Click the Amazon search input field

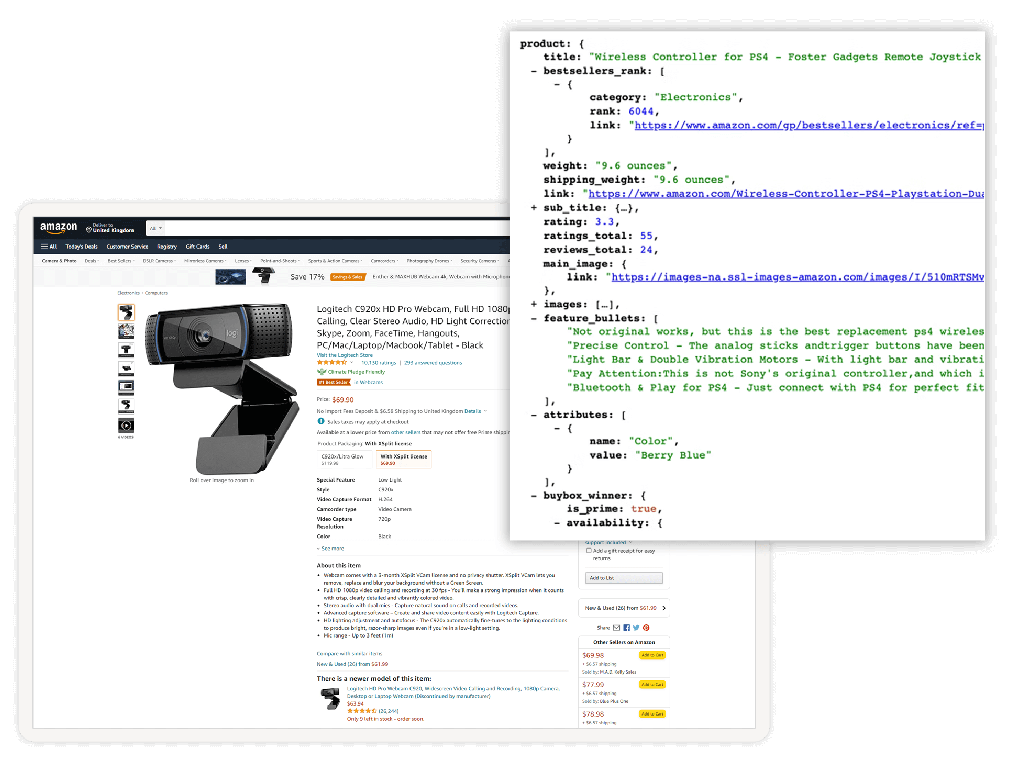pyautogui.click(x=338, y=228)
